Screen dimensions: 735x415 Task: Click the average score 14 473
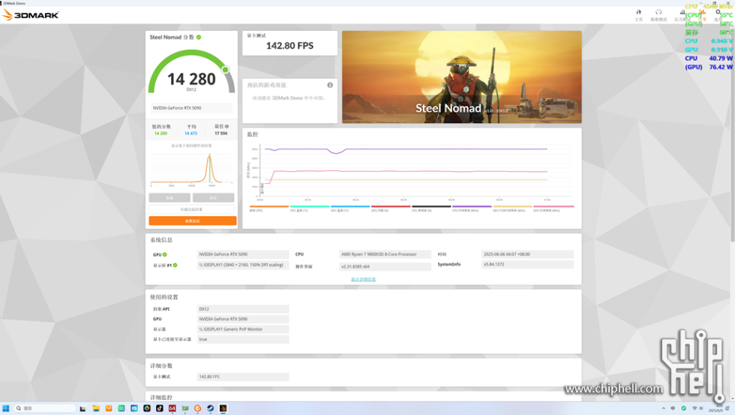click(190, 133)
